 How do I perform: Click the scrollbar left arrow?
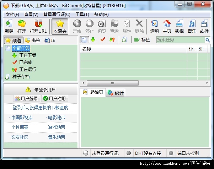coord(83,83)
